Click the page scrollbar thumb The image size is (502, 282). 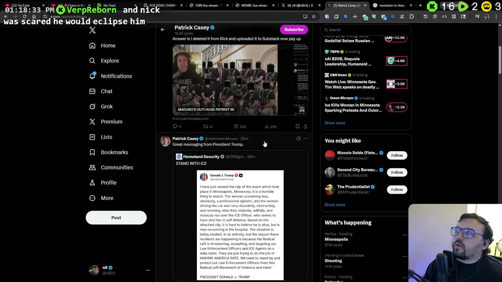click(500, 60)
